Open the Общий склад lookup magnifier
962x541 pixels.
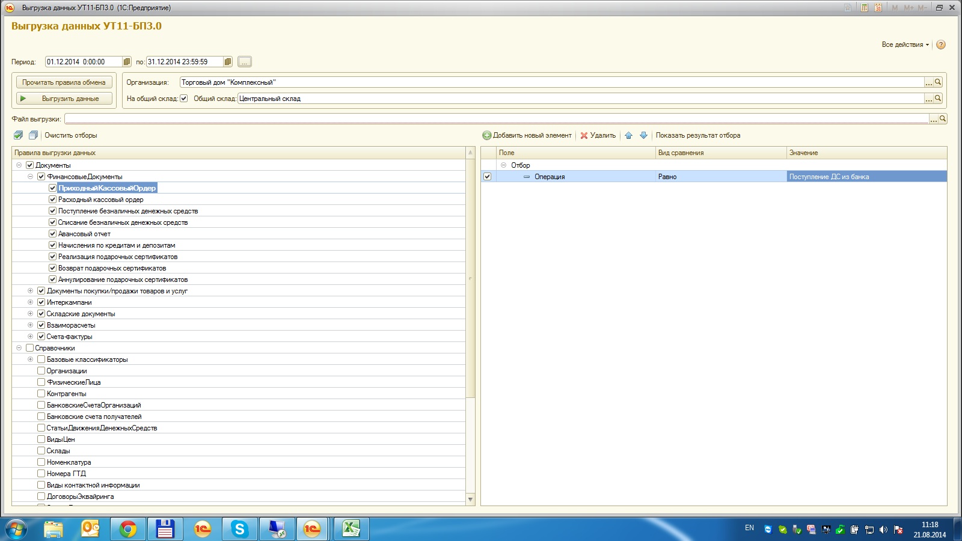pos(938,99)
